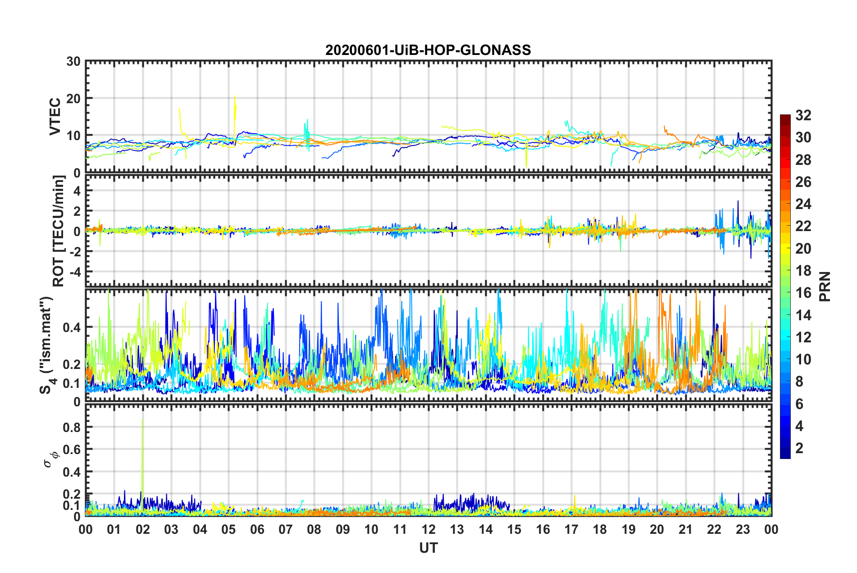Screen dimensions: 857x573
Task: Click hour tick 07 on UT axis
Action: [286, 529]
